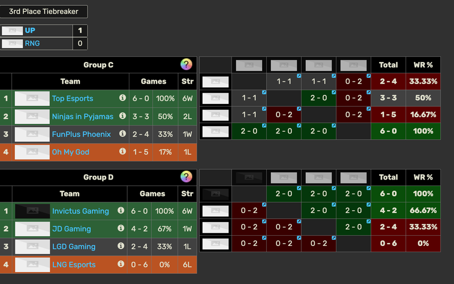Click Group D crosstable 0 - 6 total cell
The height and width of the screenshot is (284, 454).
(x=388, y=244)
